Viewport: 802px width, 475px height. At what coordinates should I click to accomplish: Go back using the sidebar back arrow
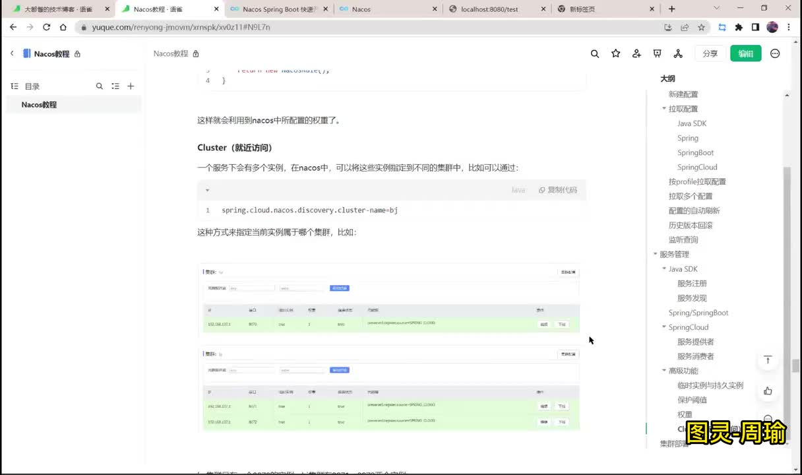tap(12, 53)
